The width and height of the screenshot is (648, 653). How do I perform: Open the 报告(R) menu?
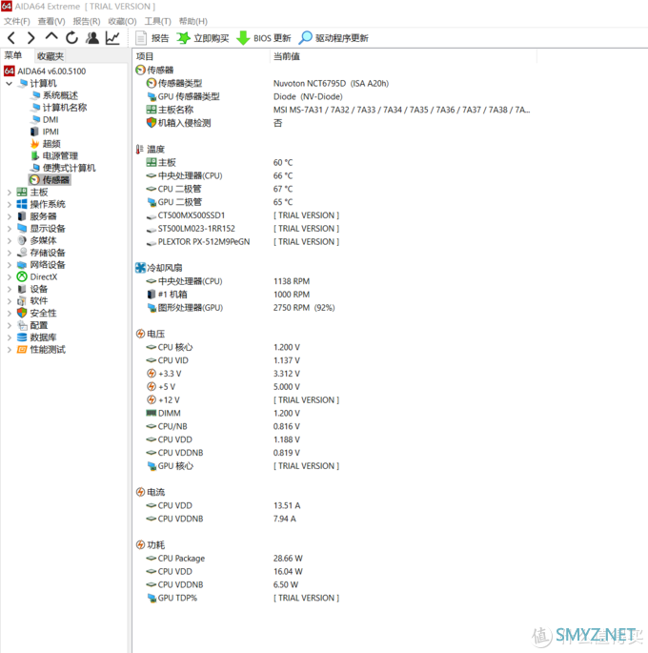click(x=87, y=21)
